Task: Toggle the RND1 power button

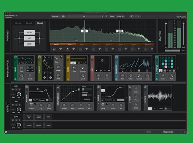Action: pos(68,57)
